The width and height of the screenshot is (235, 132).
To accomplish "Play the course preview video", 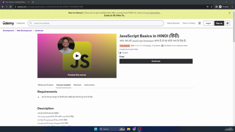I will pyautogui.click(x=77, y=56).
